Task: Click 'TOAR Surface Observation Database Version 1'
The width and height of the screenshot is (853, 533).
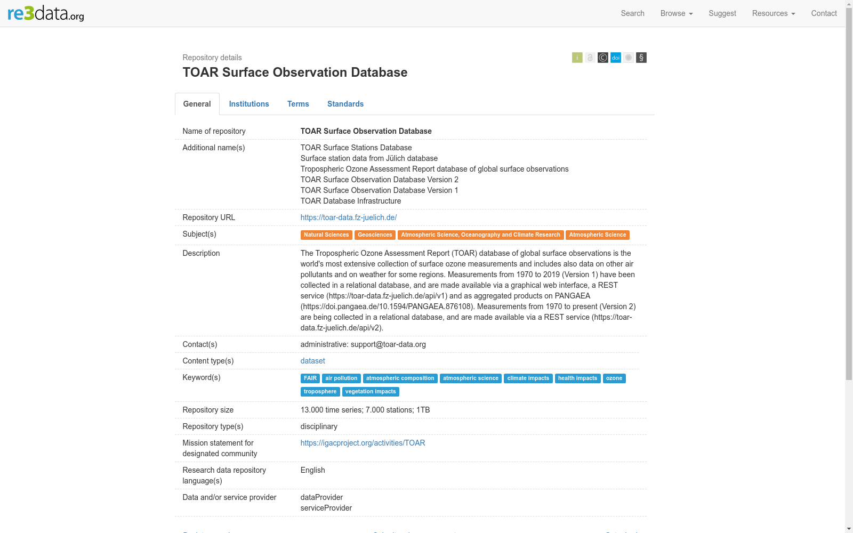Action: (380, 190)
